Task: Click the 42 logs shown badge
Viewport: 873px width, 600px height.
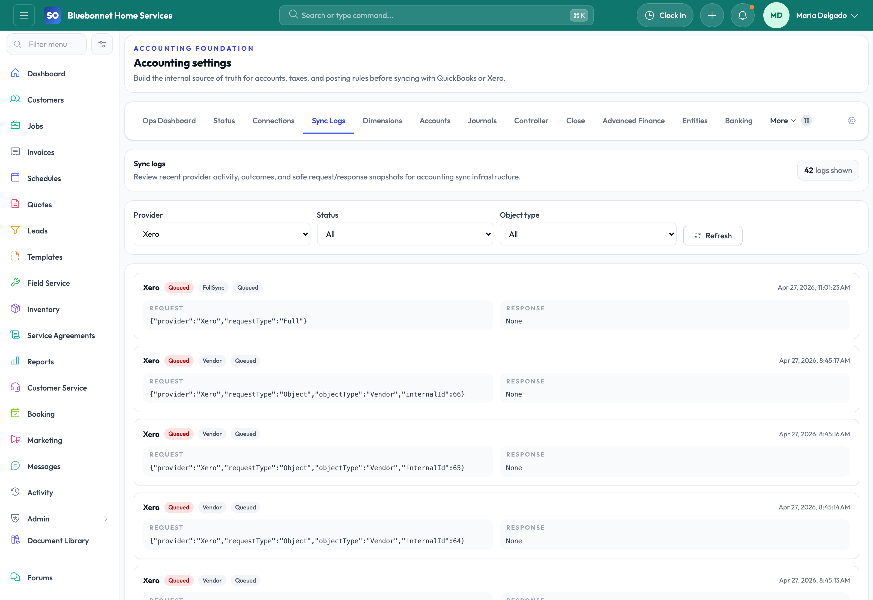Action: tap(828, 170)
